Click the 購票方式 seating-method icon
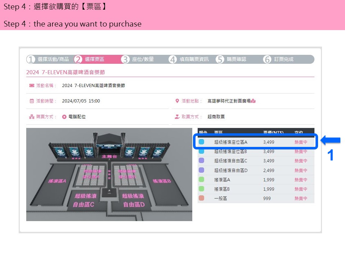345x258 pixels. [32, 117]
